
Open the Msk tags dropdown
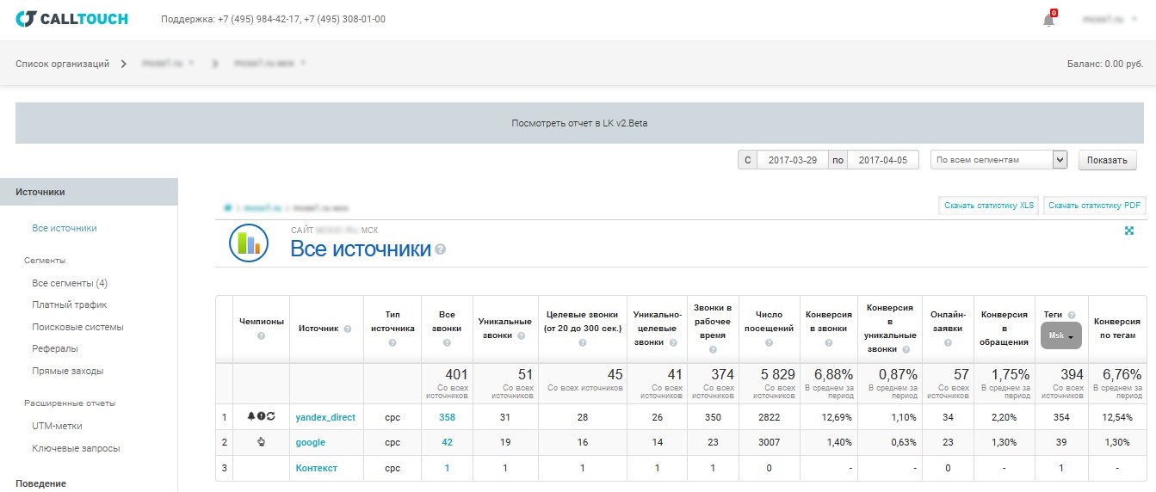(x=1060, y=336)
